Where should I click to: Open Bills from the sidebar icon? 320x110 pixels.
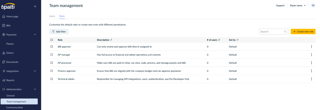pyautogui.click(x=4, y=26)
